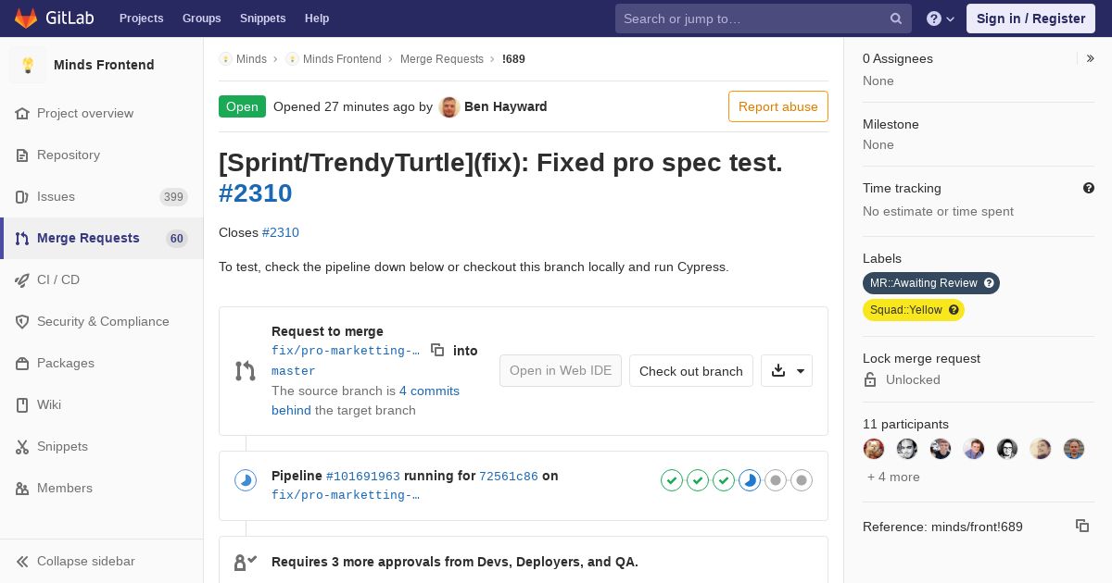Click the search magnifier icon
Viewport: 1112px width, 583px height.
[896, 19]
